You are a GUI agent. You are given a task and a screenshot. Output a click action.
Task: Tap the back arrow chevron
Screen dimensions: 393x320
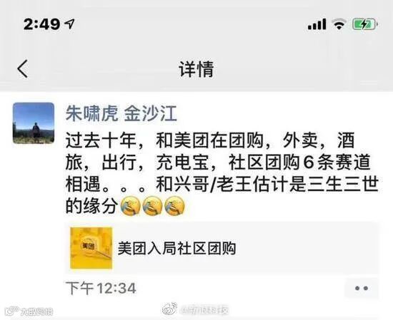click(x=23, y=68)
